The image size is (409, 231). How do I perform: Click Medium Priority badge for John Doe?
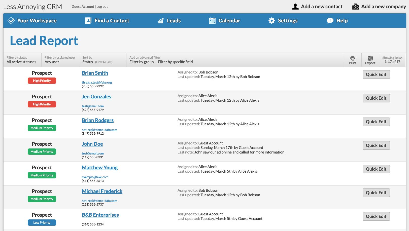pyautogui.click(x=42, y=152)
